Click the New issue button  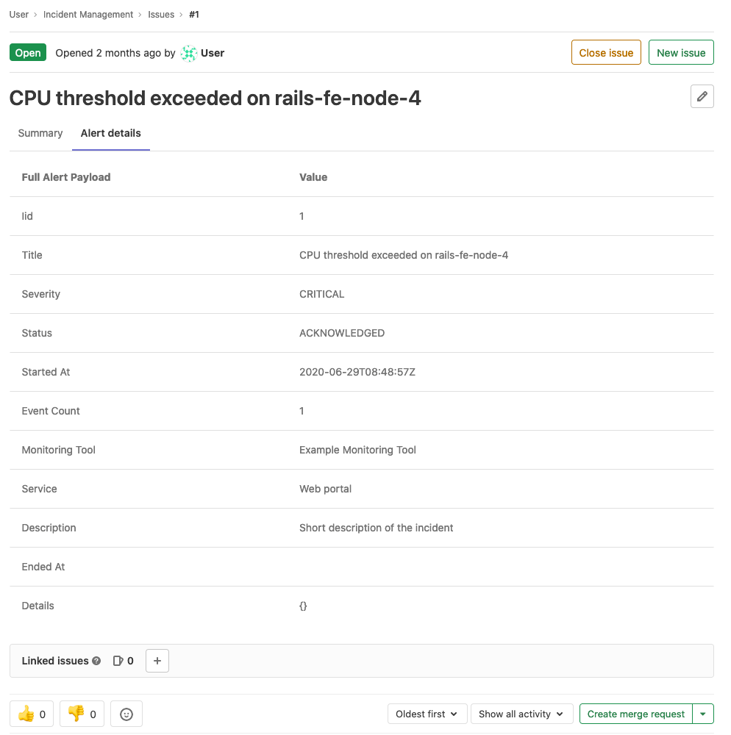[x=681, y=53]
